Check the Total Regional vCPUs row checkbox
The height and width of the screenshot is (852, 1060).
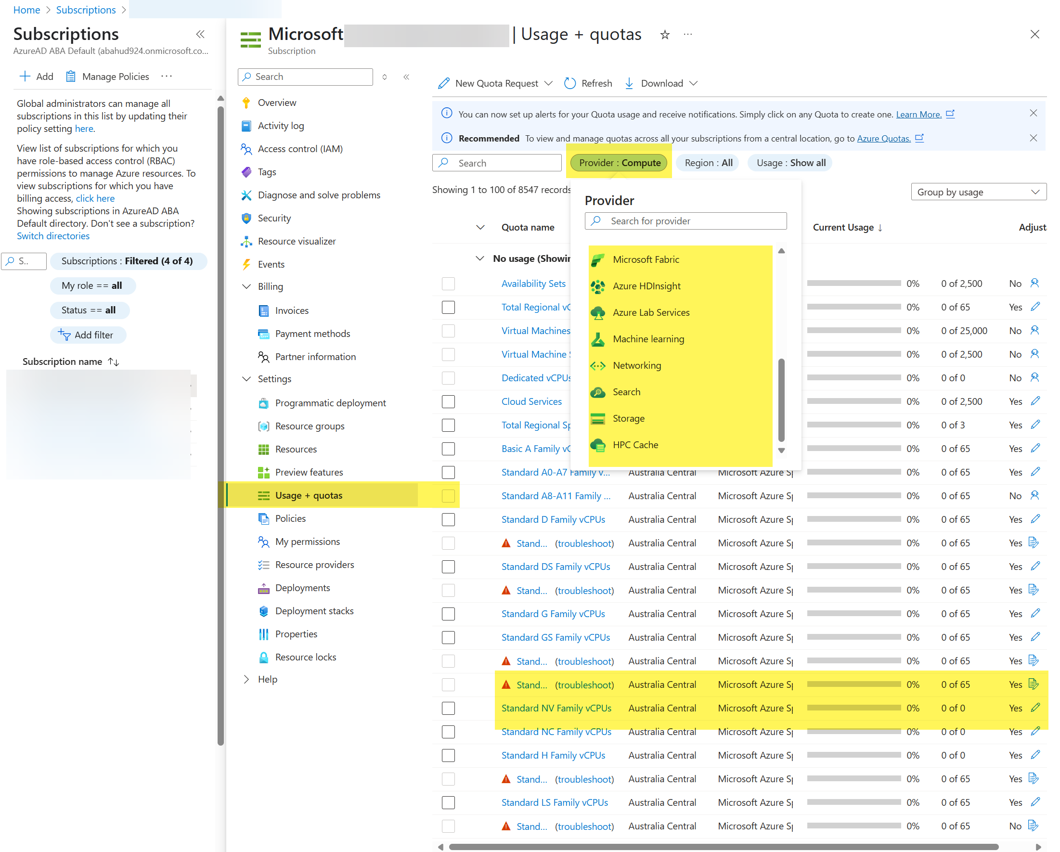(x=448, y=307)
